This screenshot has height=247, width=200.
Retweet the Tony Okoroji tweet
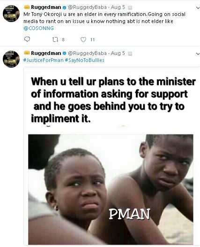pyautogui.click(x=55, y=39)
